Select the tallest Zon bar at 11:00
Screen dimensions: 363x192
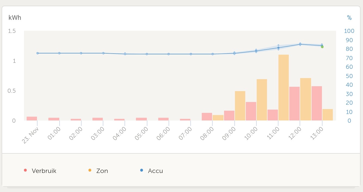(284, 88)
